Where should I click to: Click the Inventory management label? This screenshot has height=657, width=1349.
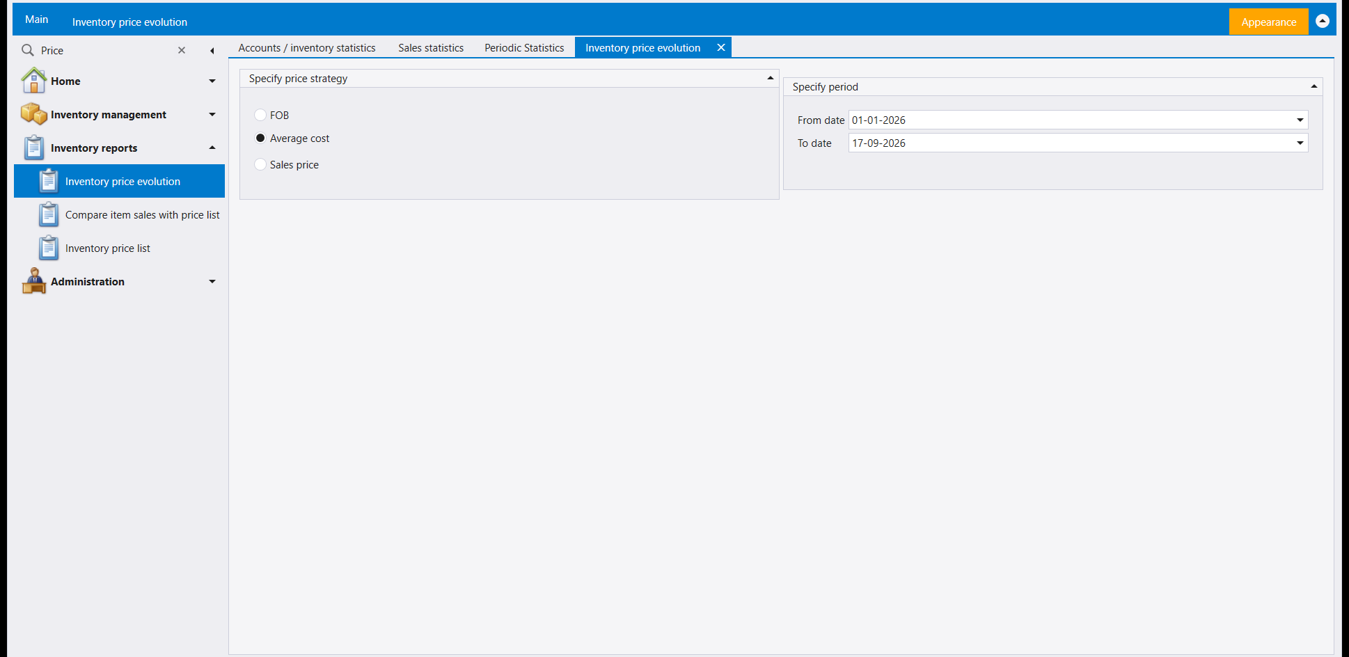pos(109,114)
